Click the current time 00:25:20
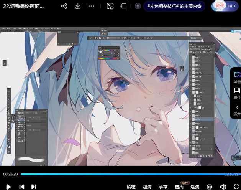The image size is (241, 190). point(10,174)
